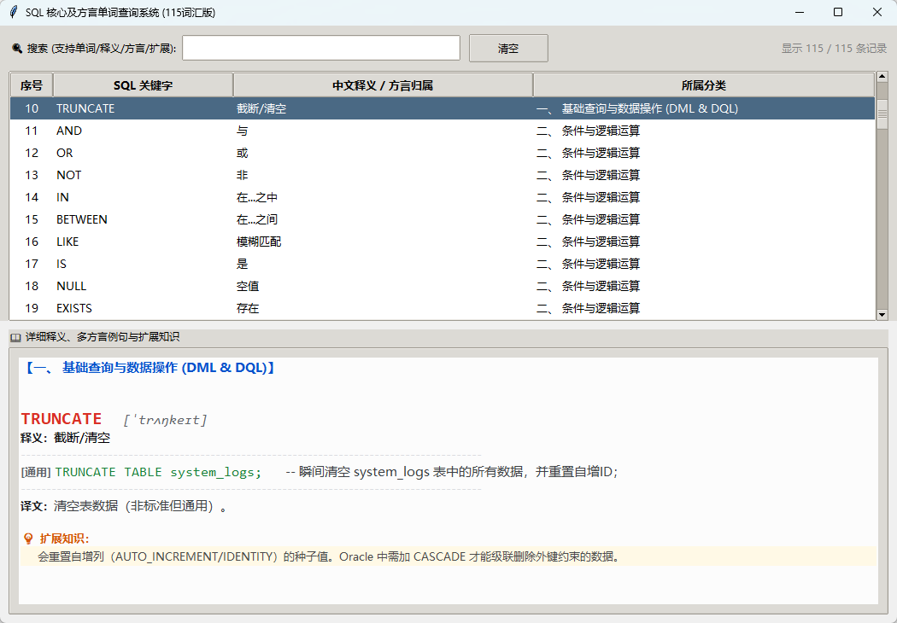This screenshot has height=623, width=897.
Task: Maximize the application window
Action: [x=838, y=12]
